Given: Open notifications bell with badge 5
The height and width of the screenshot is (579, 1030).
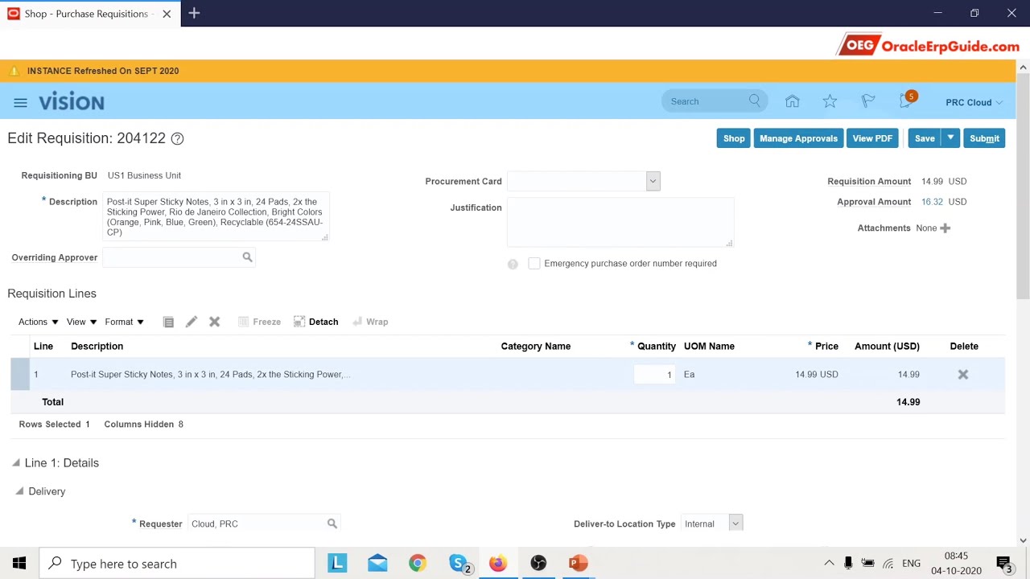Looking at the screenshot, I should tap(907, 101).
